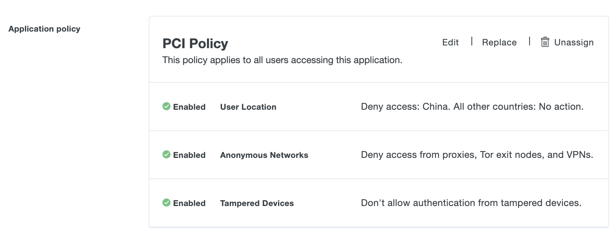Click the green check icon beside User Location
Viewport: 613px width, 238px height.
click(x=166, y=106)
